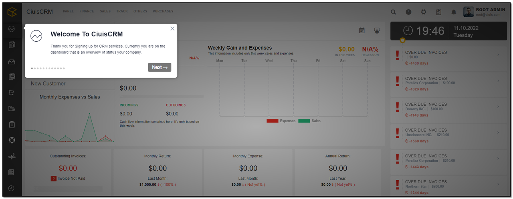
Task: Toggle the green Sales legend swatch
Action: coord(304,121)
